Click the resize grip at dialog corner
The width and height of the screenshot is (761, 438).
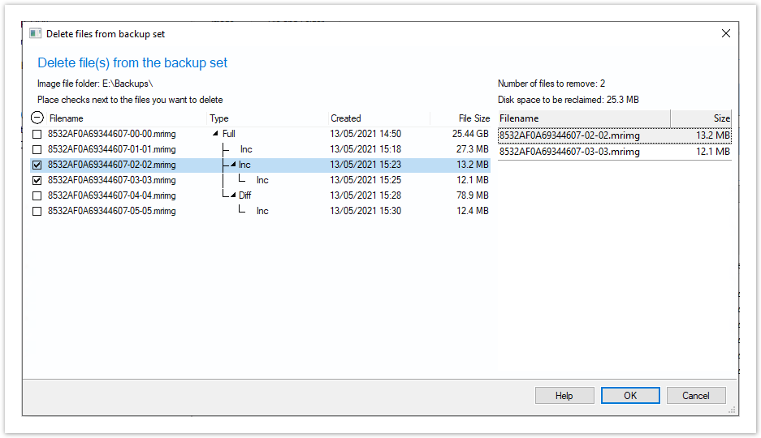pyautogui.click(x=732, y=410)
